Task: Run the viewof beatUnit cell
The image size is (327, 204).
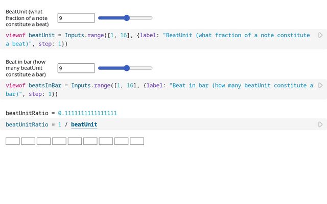Action: click(320, 35)
